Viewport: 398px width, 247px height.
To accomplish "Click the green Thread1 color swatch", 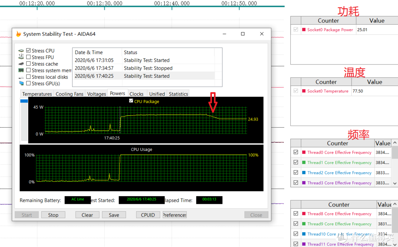I will [304, 162].
